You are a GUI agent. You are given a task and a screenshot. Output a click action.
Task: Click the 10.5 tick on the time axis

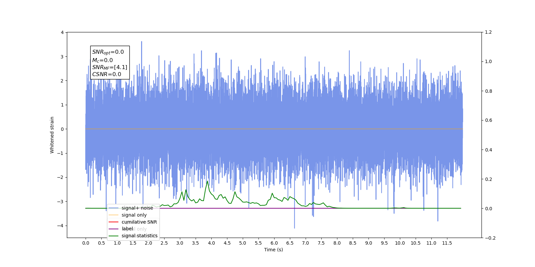(416, 243)
